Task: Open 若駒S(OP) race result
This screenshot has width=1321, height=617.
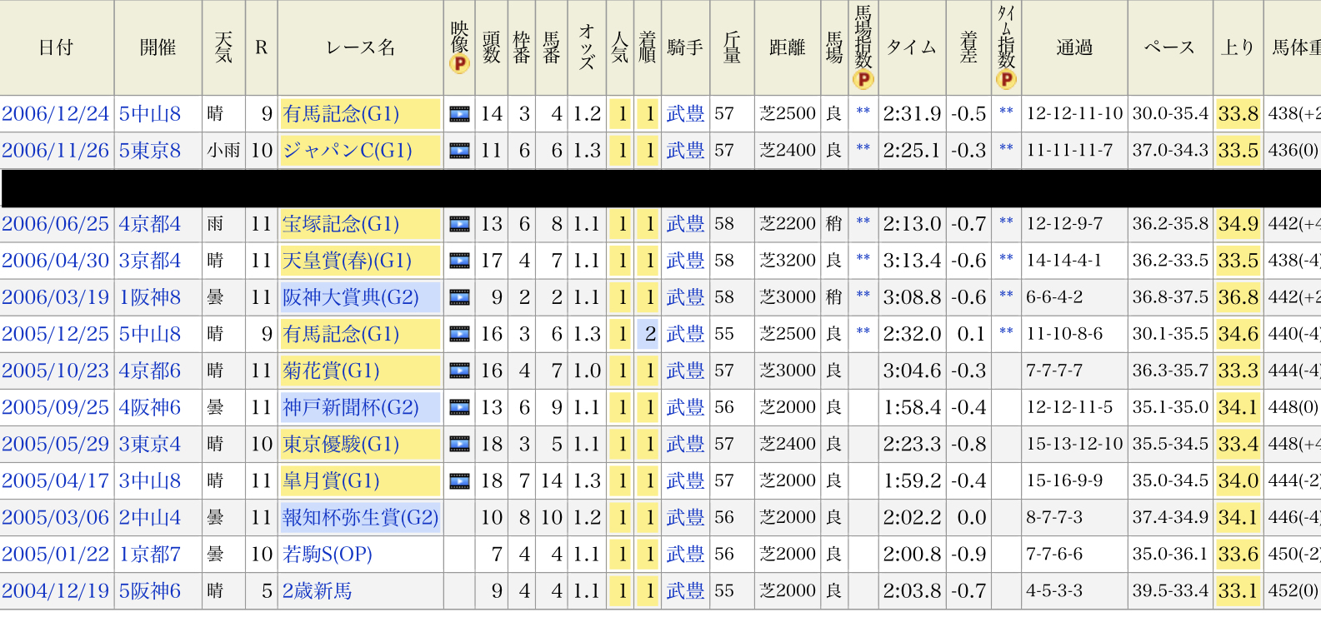Action: (x=328, y=554)
